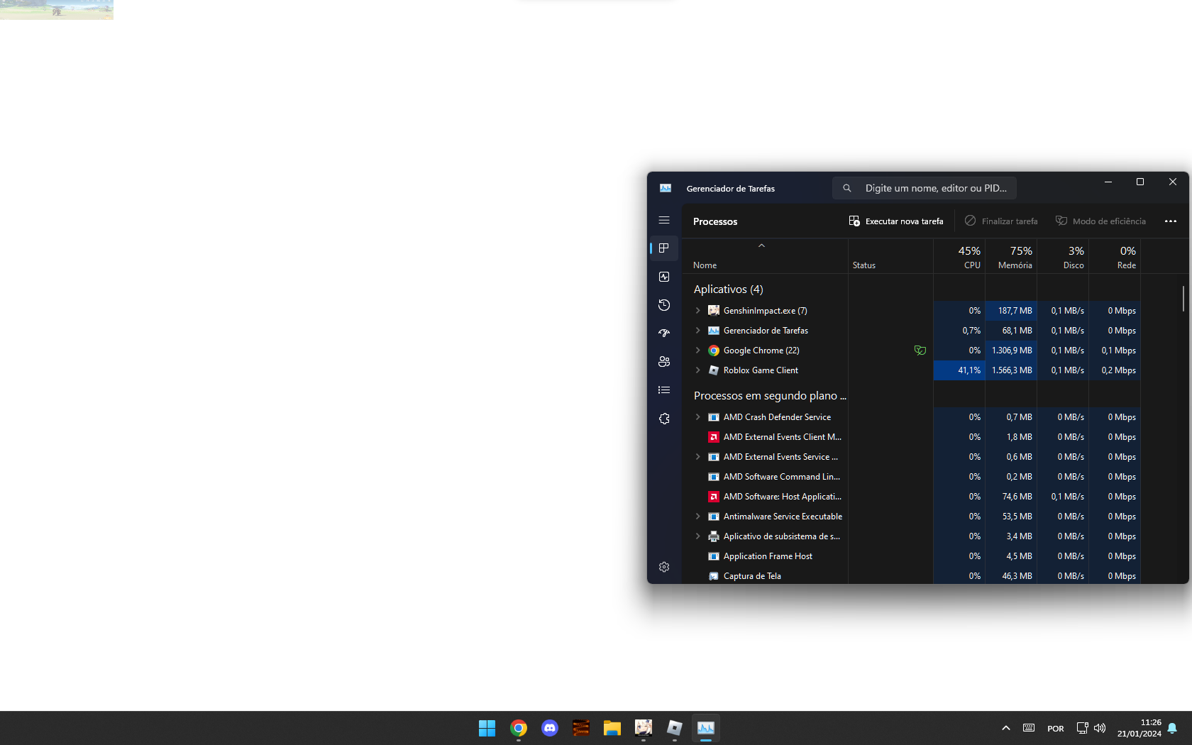Click Roblox memory value 1.566,3 MB
Image resolution: width=1192 pixels, height=745 pixels.
point(1012,370)
